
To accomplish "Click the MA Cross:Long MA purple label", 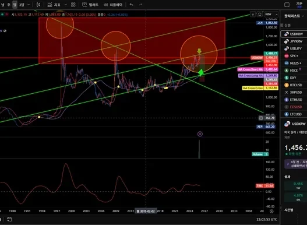I will pos(251,75).
